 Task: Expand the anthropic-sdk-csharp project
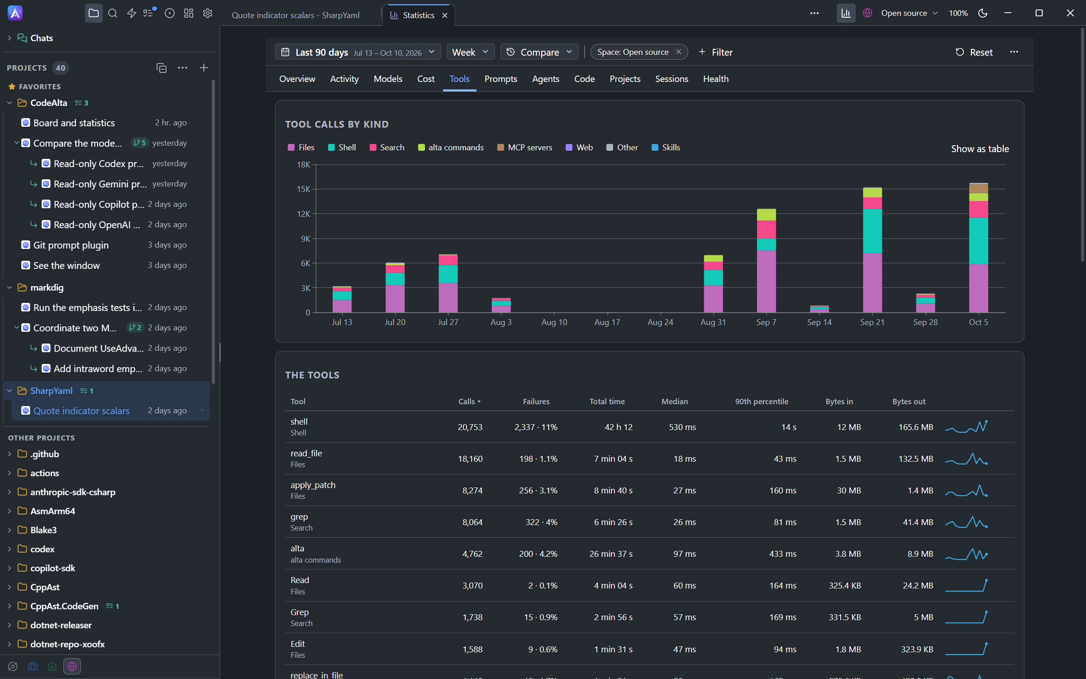(10, 492)
